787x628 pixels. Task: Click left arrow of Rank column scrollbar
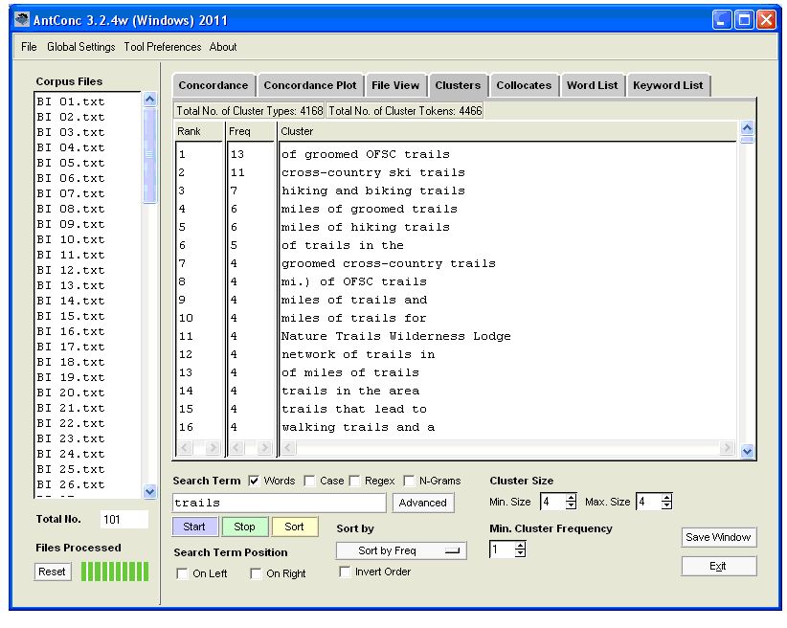click(x=185, y=447)
